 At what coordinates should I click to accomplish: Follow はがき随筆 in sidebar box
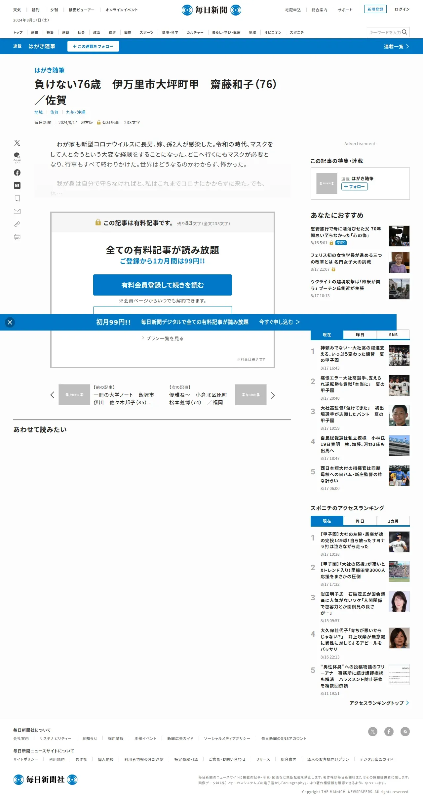point(354,186)
